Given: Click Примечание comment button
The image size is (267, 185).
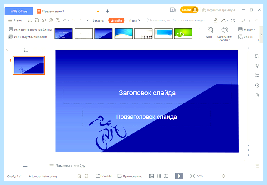Looking at the screenshot, I should click(130, 176).
